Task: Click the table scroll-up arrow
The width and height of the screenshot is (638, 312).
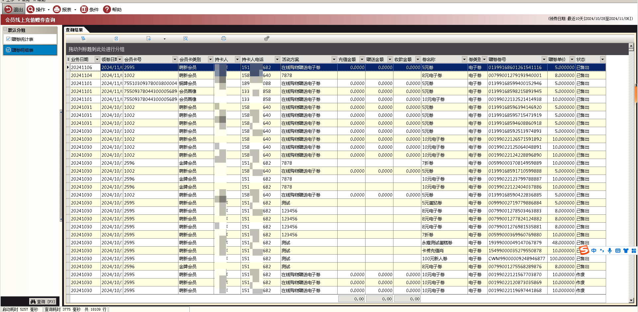Action: [631, 46]
